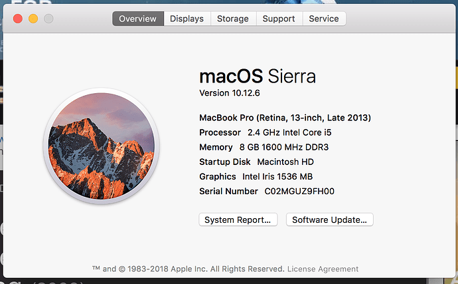The image size is (458, 284).
Task: Click processor value 2.4 GHz Intel Core i5
Action: pos(289,132)
